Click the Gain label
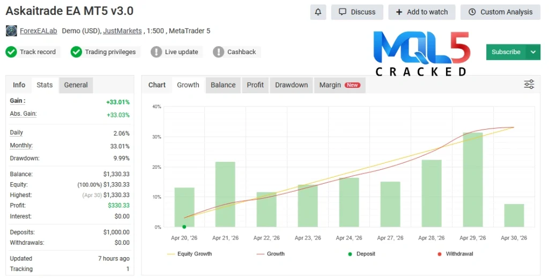 coord(18,101)
